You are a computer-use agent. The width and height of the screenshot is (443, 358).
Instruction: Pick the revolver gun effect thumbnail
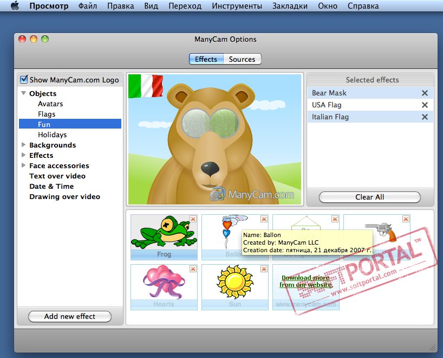click(376, 237)
